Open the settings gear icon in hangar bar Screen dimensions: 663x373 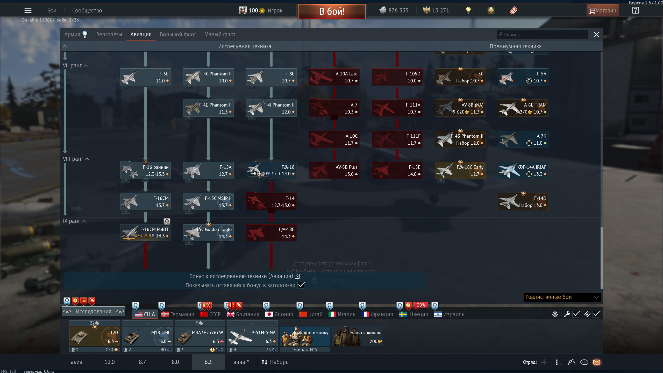coord(555,314)
